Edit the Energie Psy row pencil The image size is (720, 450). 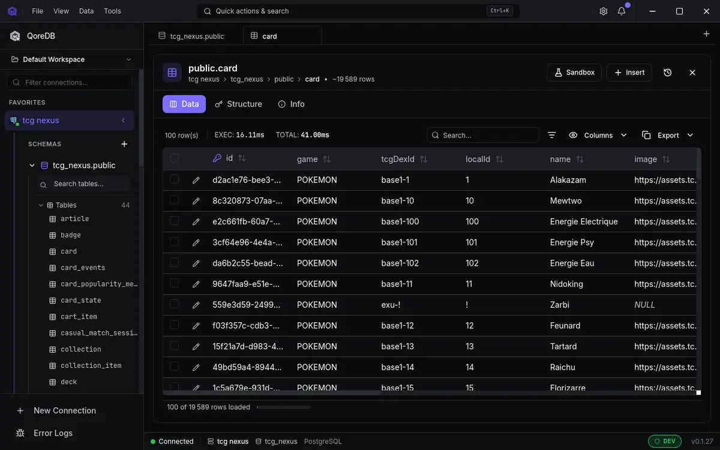click(196, 242)
